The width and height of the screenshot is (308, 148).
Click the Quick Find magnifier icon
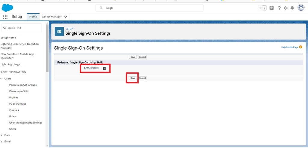(5, 28)
